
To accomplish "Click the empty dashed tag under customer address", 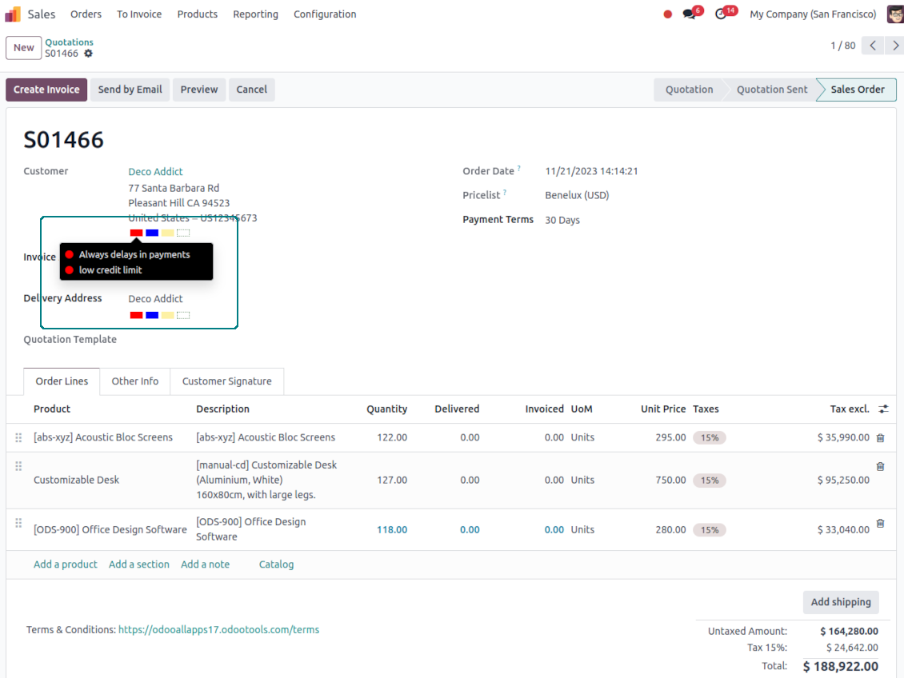I will pos(182,233).
